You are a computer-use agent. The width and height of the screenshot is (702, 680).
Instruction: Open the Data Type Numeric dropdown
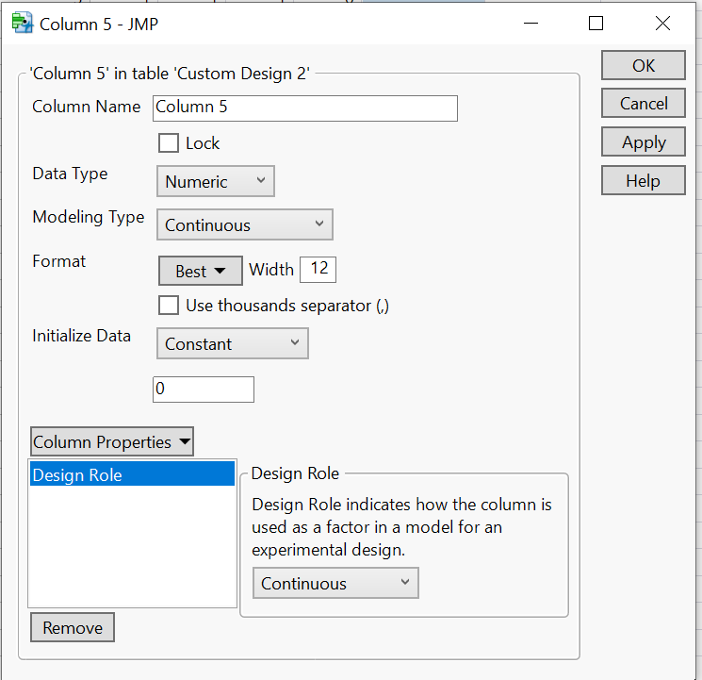pos(216,182)
